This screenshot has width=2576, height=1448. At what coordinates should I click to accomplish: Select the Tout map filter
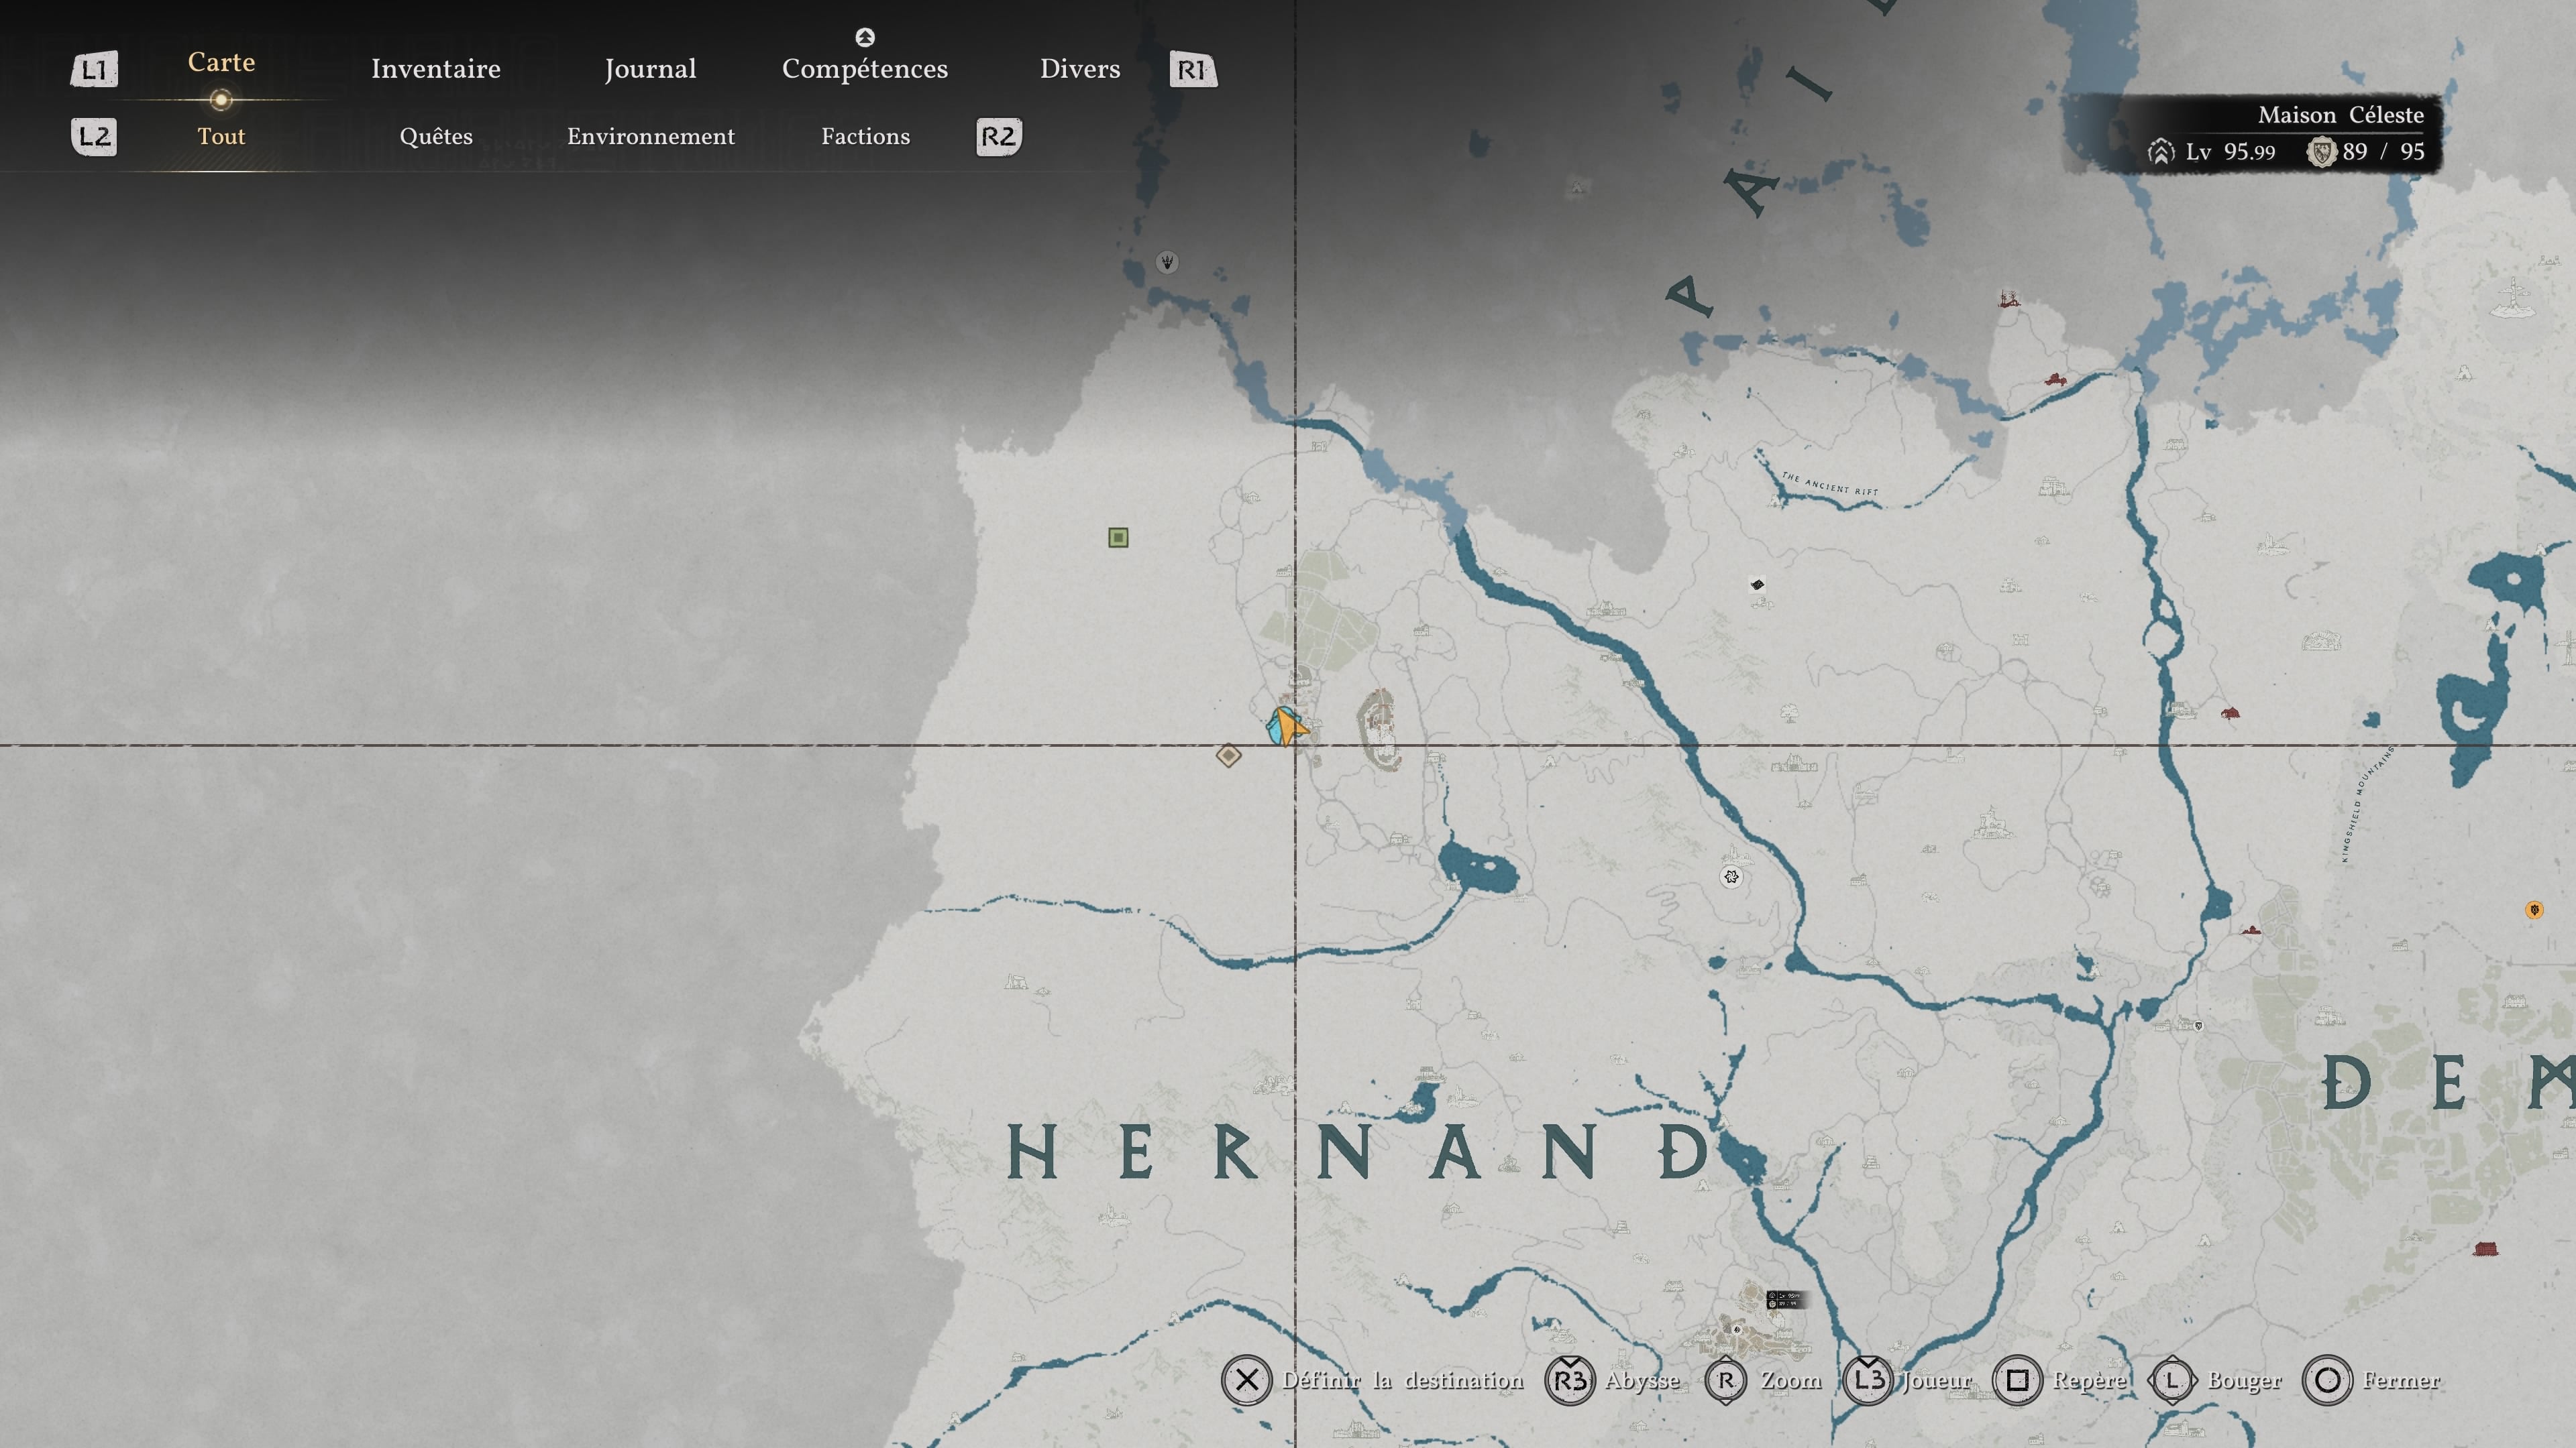221,137
